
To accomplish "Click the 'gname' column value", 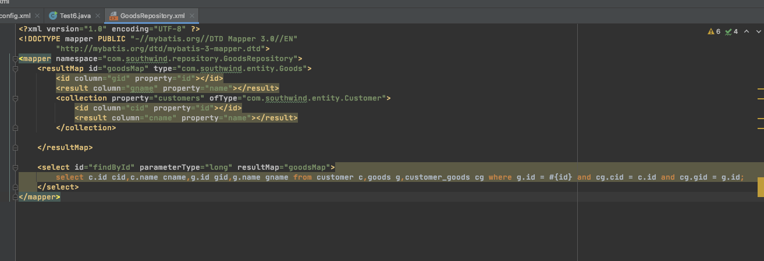I will coord(142,88).
